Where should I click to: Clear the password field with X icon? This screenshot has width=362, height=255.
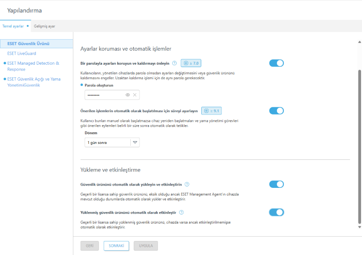coord(135,95)
